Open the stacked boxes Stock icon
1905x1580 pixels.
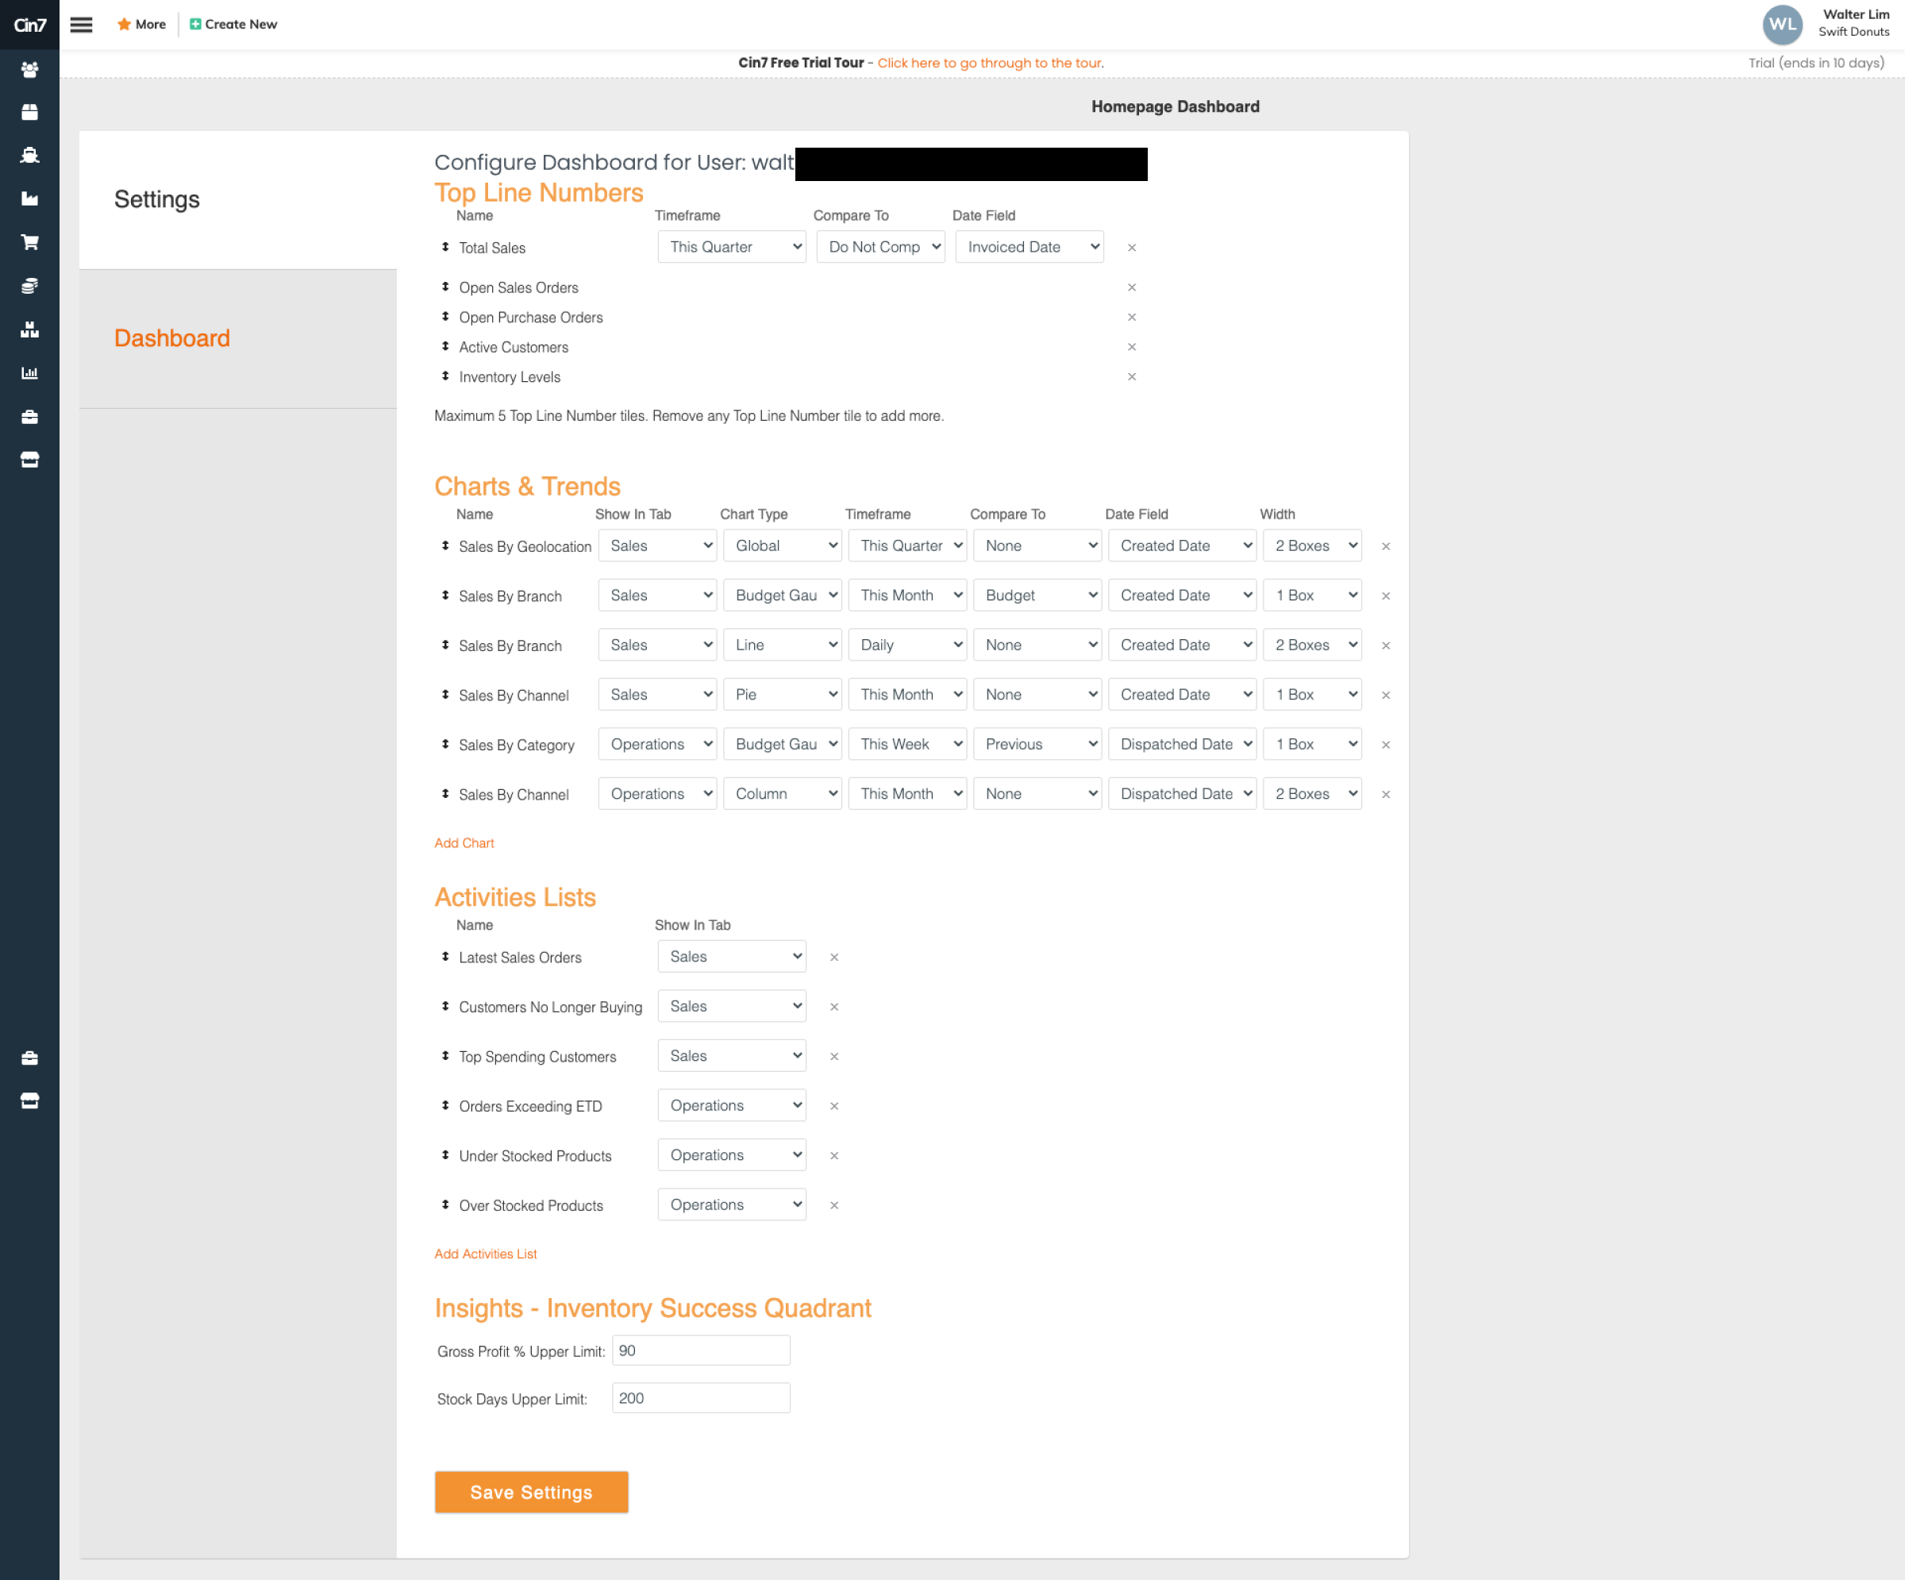click(30, 329)
